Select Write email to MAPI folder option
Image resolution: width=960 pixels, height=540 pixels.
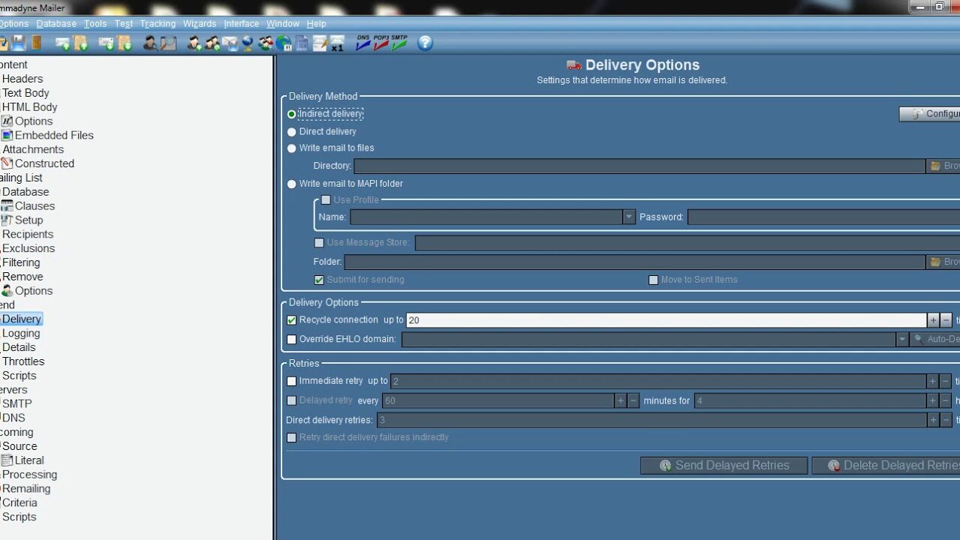pyautogui.click(x=292, y=184)
